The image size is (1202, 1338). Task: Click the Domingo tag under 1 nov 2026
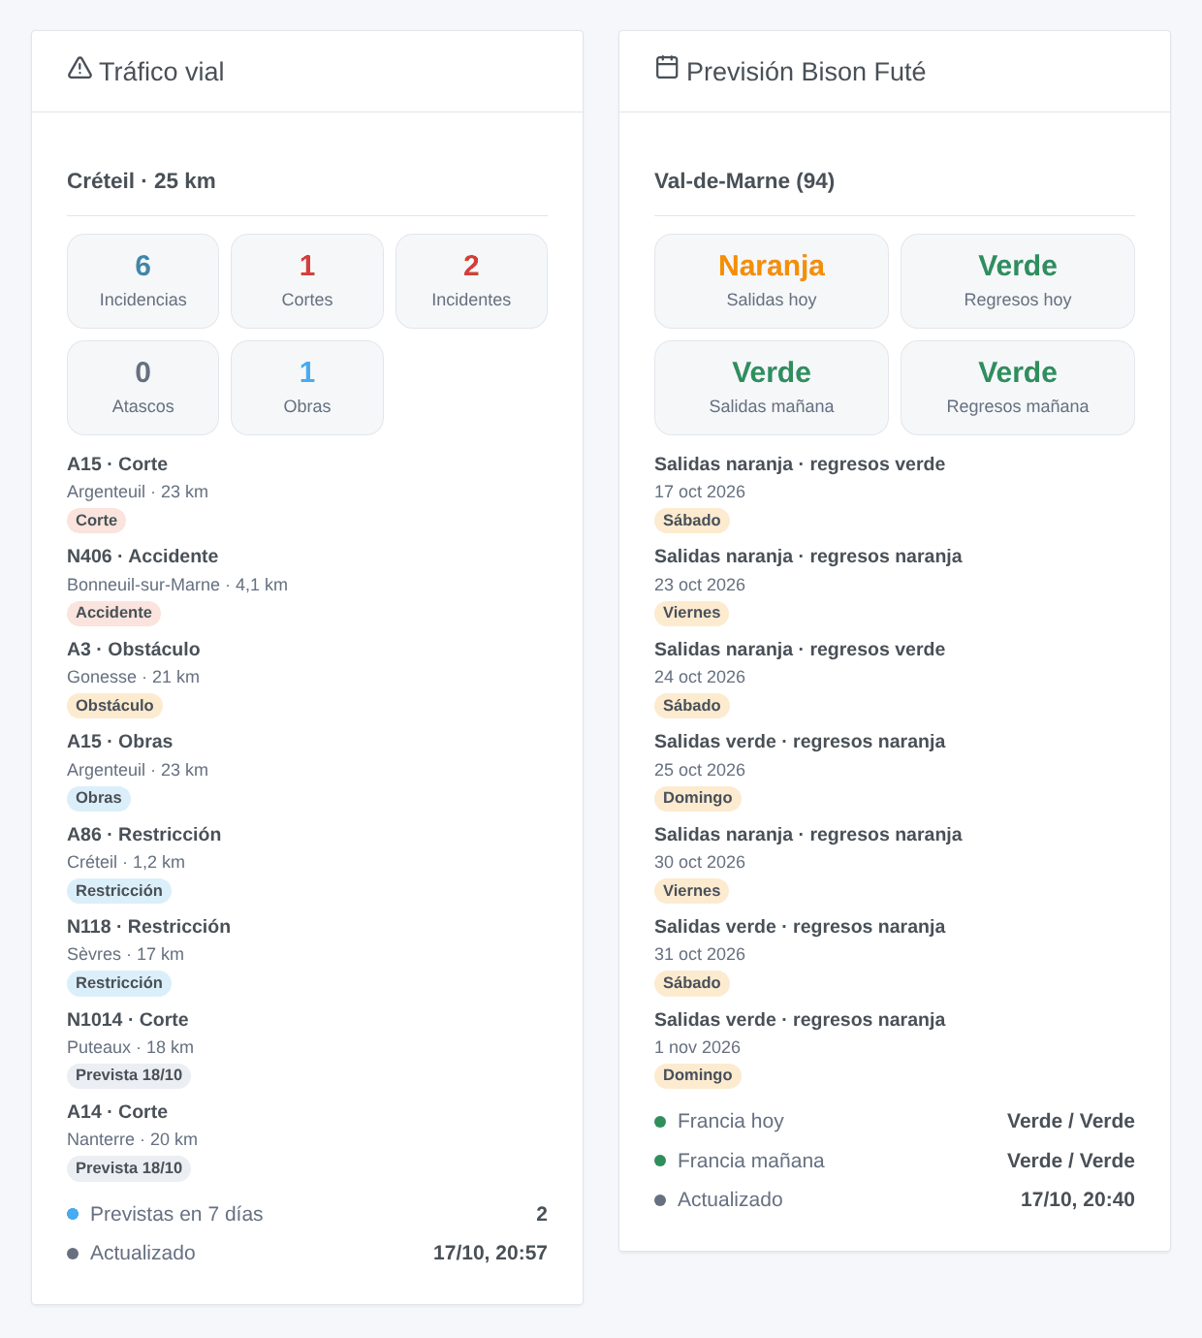(x=698, y=1075)
